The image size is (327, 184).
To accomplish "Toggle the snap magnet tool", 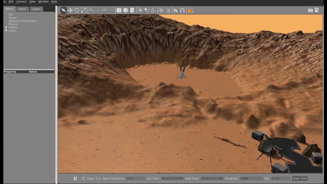I will click(x=182, y=10).
